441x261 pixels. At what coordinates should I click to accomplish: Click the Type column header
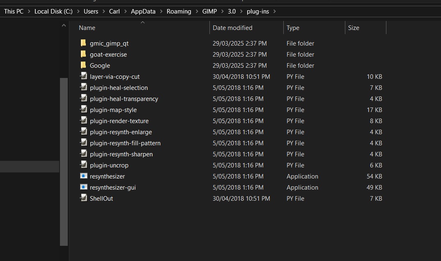pyautogui.click(x=293, y=28)
